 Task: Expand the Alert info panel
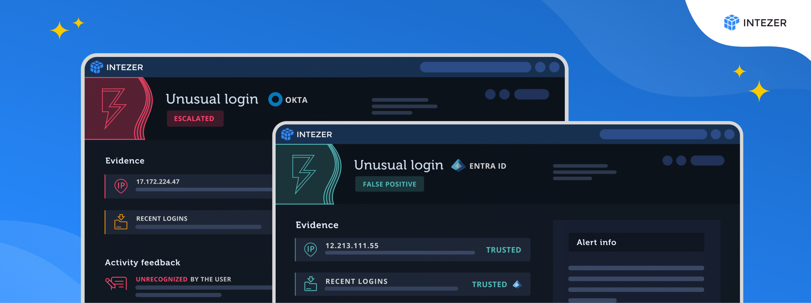tap(597, 242)
